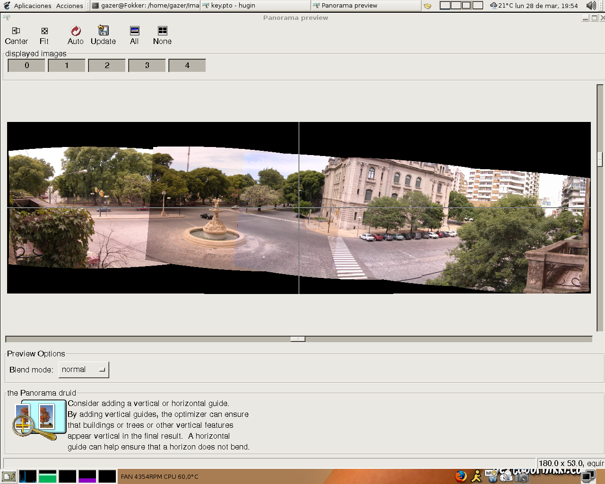
Task: Hide all images with None icon
Action: pyautogui.click(x=162, y=31)
